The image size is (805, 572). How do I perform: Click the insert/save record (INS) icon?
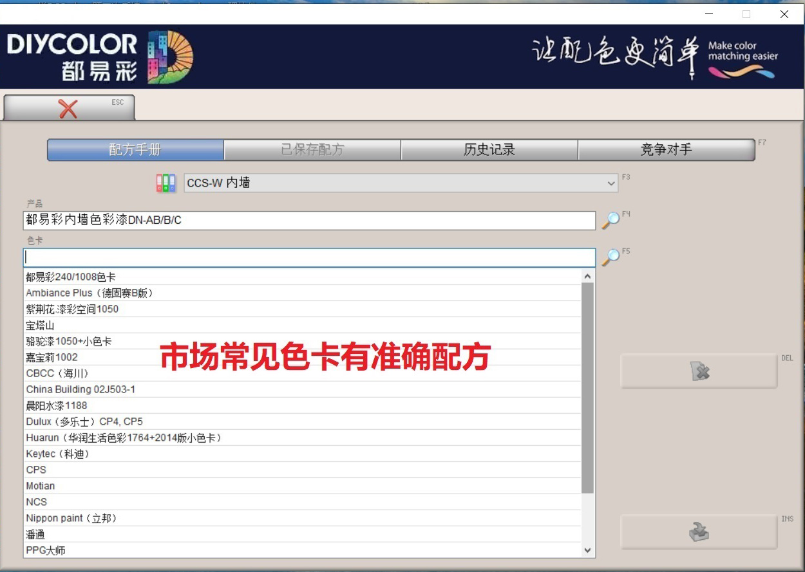coord(699,532)
